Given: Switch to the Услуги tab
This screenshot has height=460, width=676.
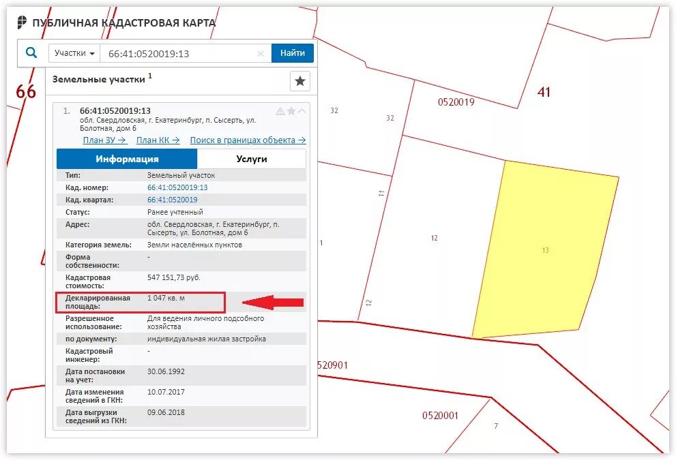Looking at the screenshot, I should [252, 159].
